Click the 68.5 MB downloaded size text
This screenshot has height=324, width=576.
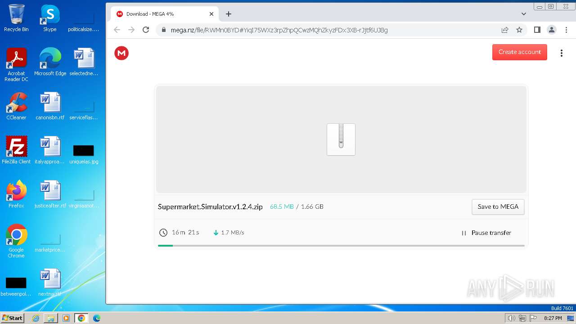(x=282, y=207)
